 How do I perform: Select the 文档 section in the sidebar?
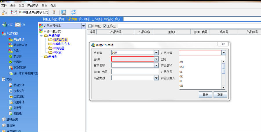pos(7,79)
